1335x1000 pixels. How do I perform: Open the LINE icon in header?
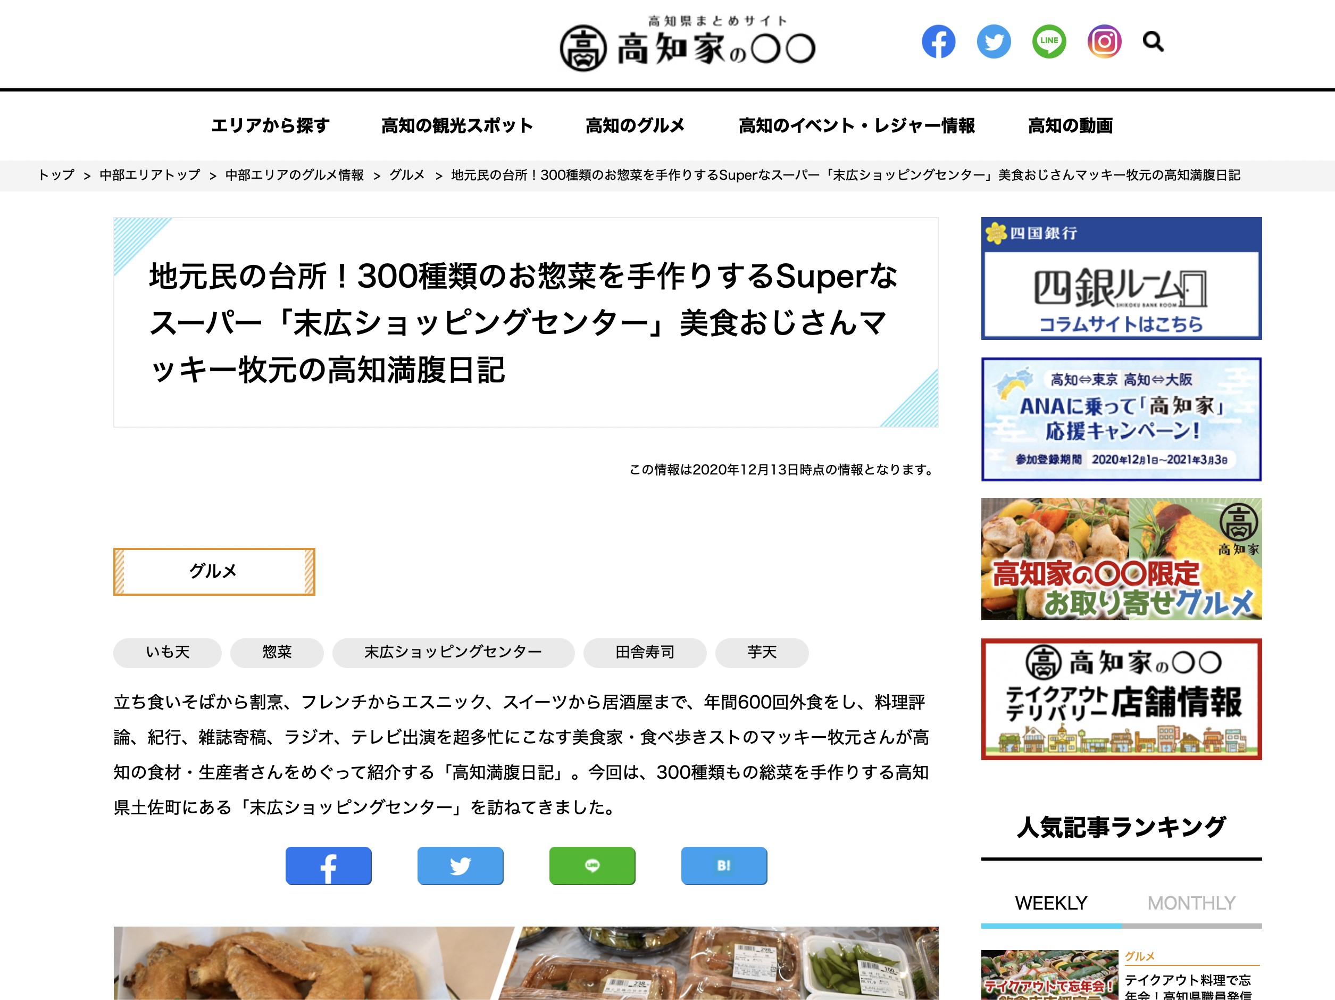[1049, 41]
